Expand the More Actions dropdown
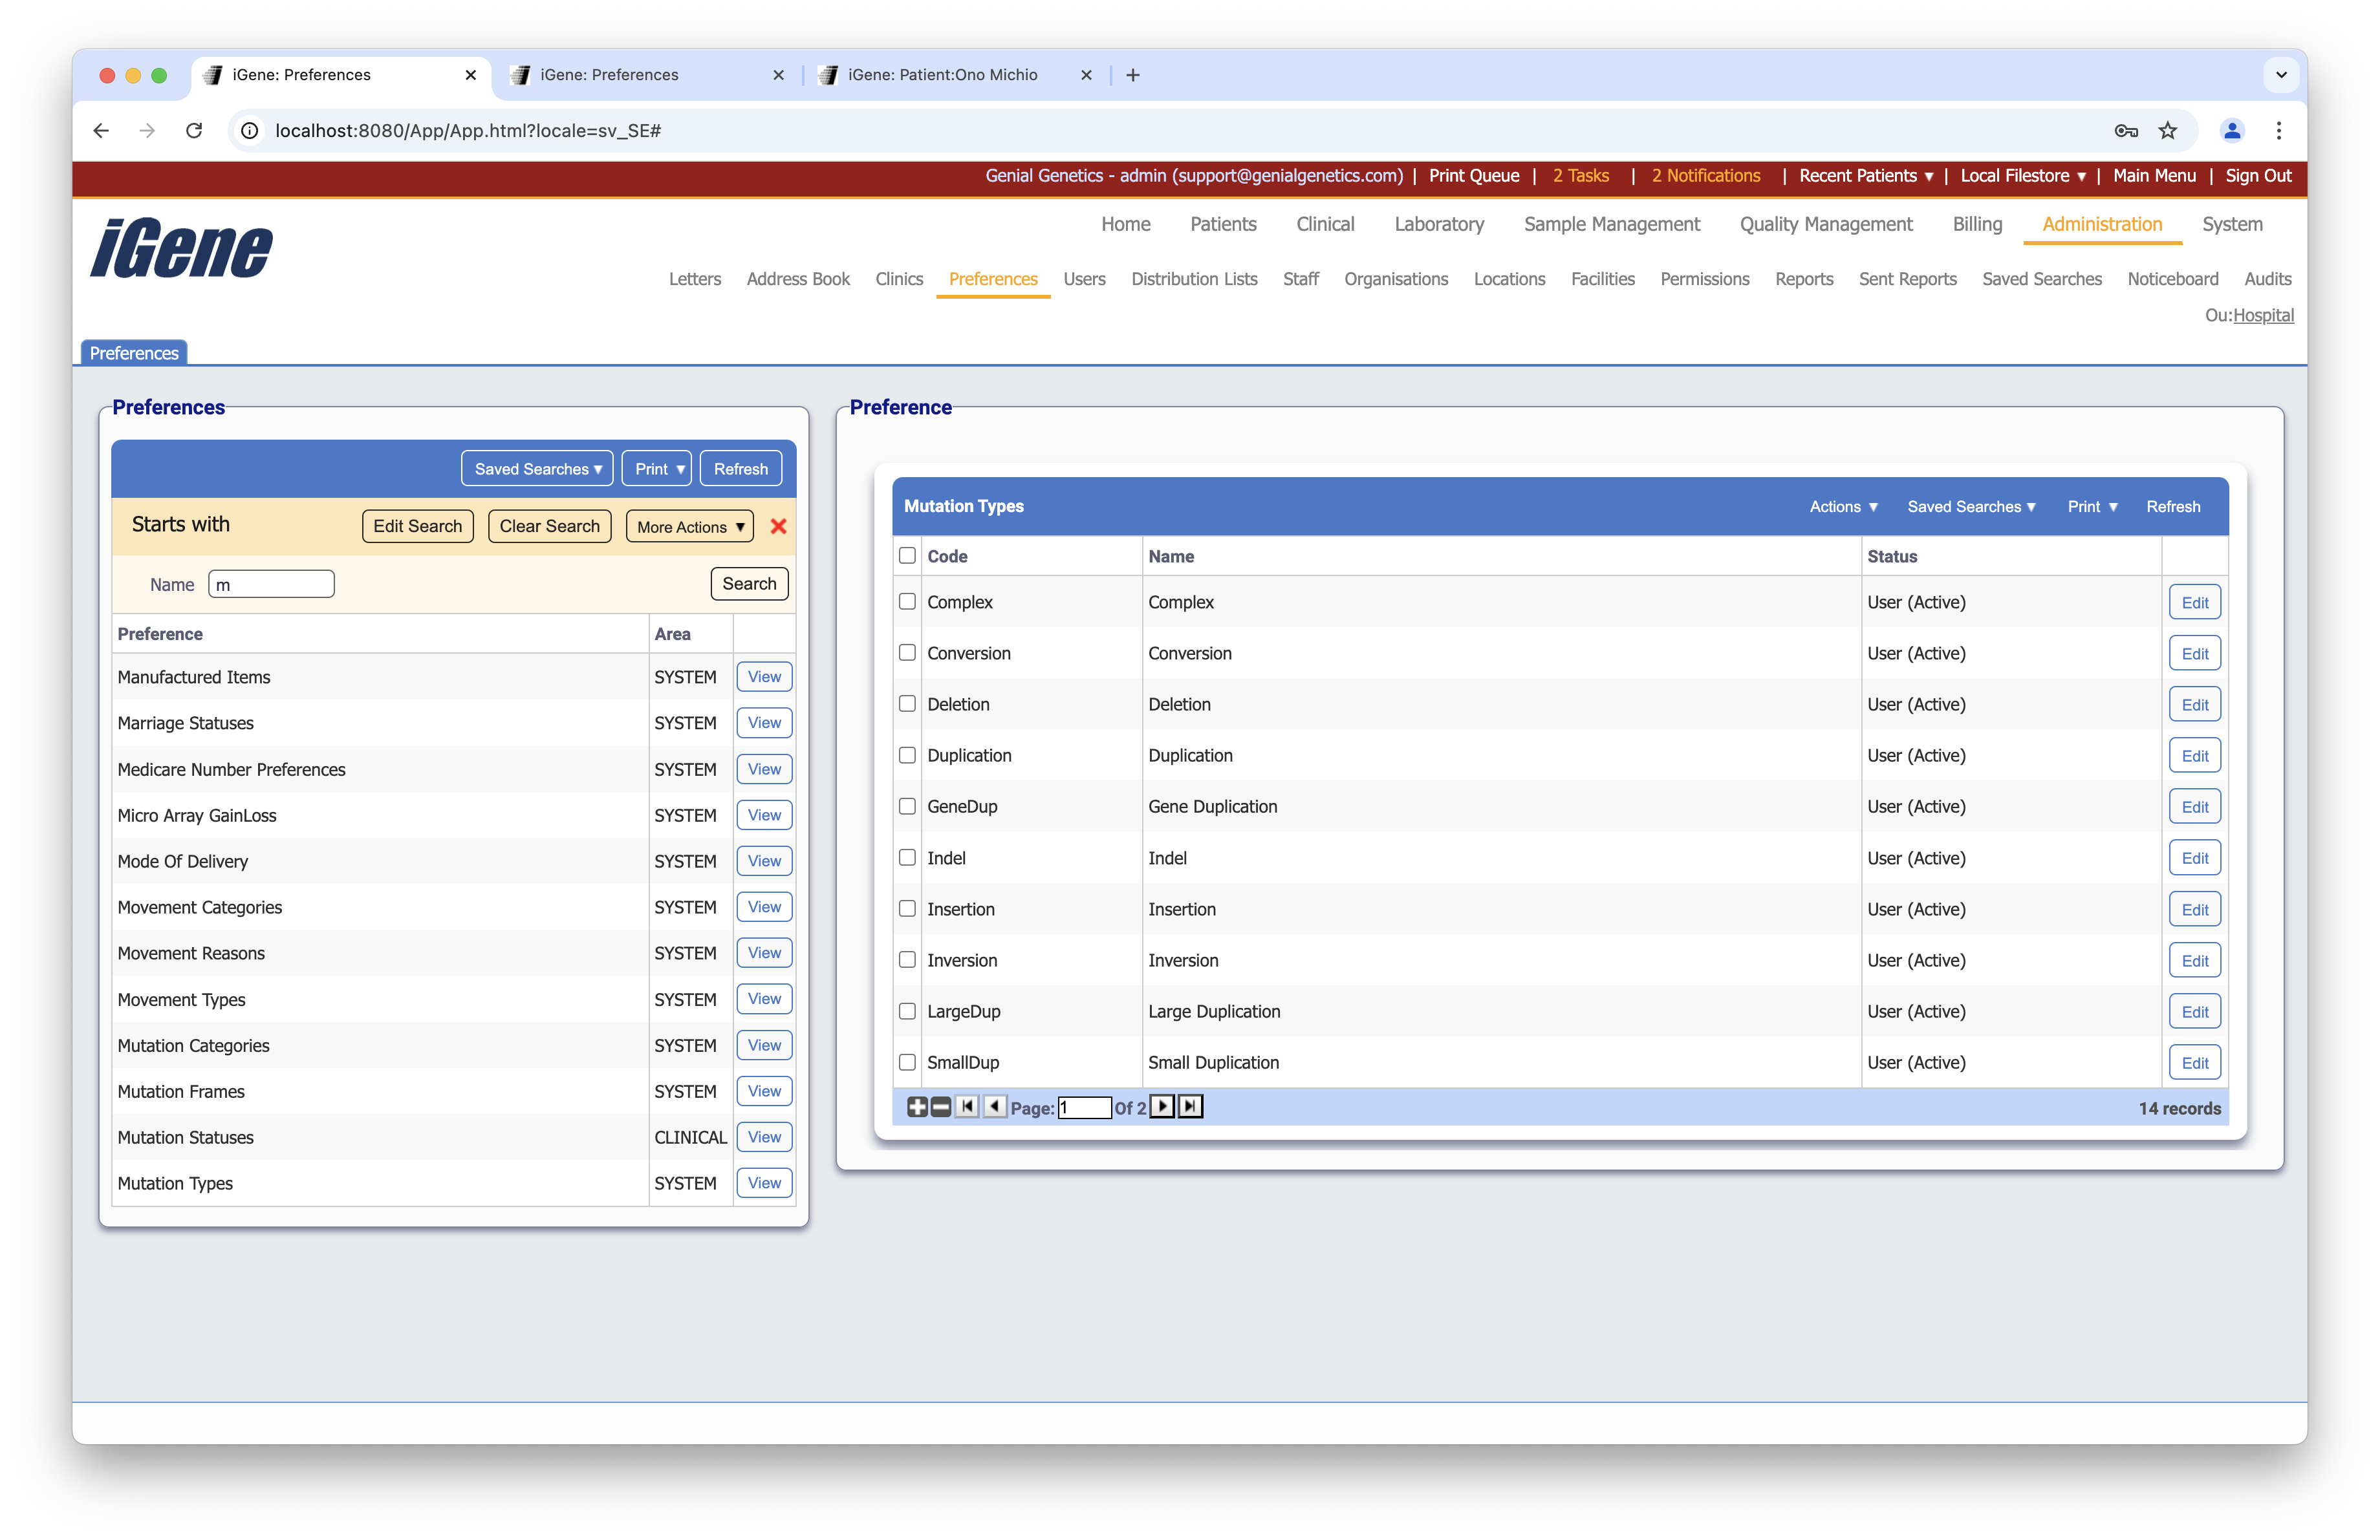 690,527
